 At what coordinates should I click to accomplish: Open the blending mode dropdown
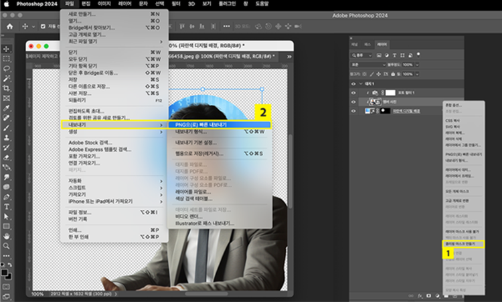(368, 65)
